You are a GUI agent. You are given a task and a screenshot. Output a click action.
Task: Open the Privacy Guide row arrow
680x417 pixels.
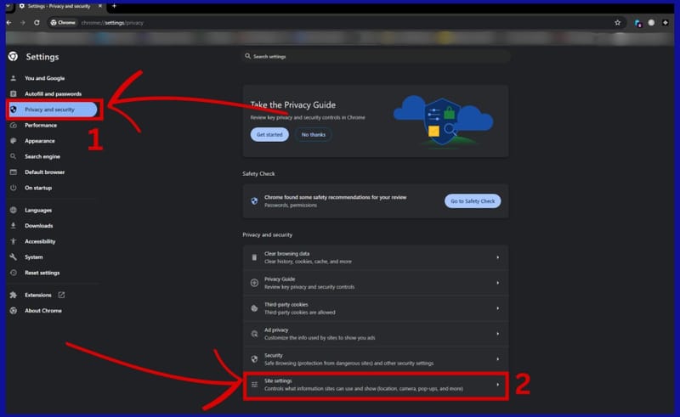pyautogui.click(x=497, y=283)
